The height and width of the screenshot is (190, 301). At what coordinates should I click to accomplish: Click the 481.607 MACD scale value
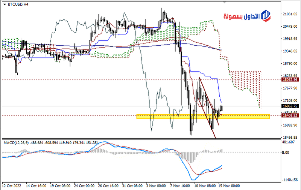(290, 142)
